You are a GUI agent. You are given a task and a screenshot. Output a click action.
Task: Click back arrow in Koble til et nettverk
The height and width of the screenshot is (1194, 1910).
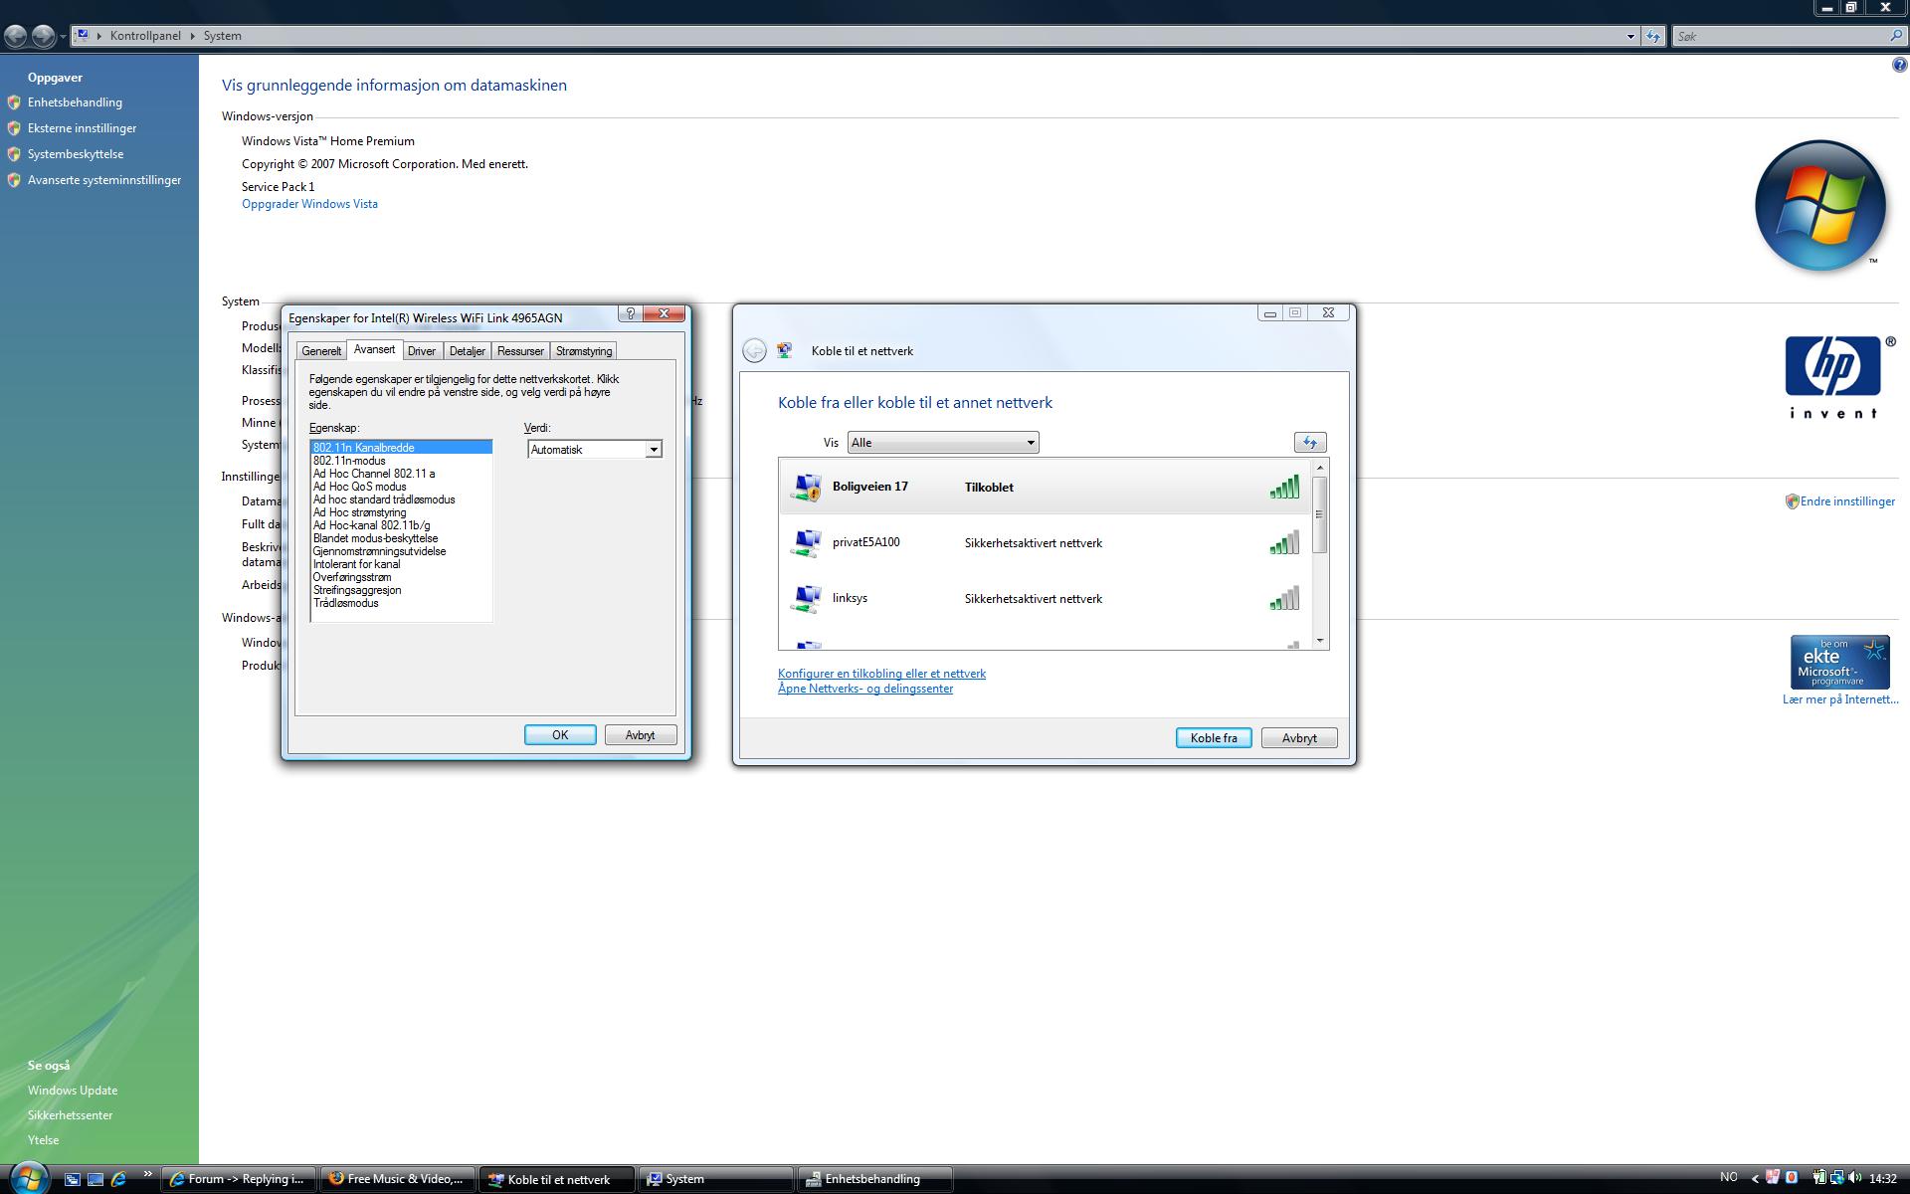(754, 350)
